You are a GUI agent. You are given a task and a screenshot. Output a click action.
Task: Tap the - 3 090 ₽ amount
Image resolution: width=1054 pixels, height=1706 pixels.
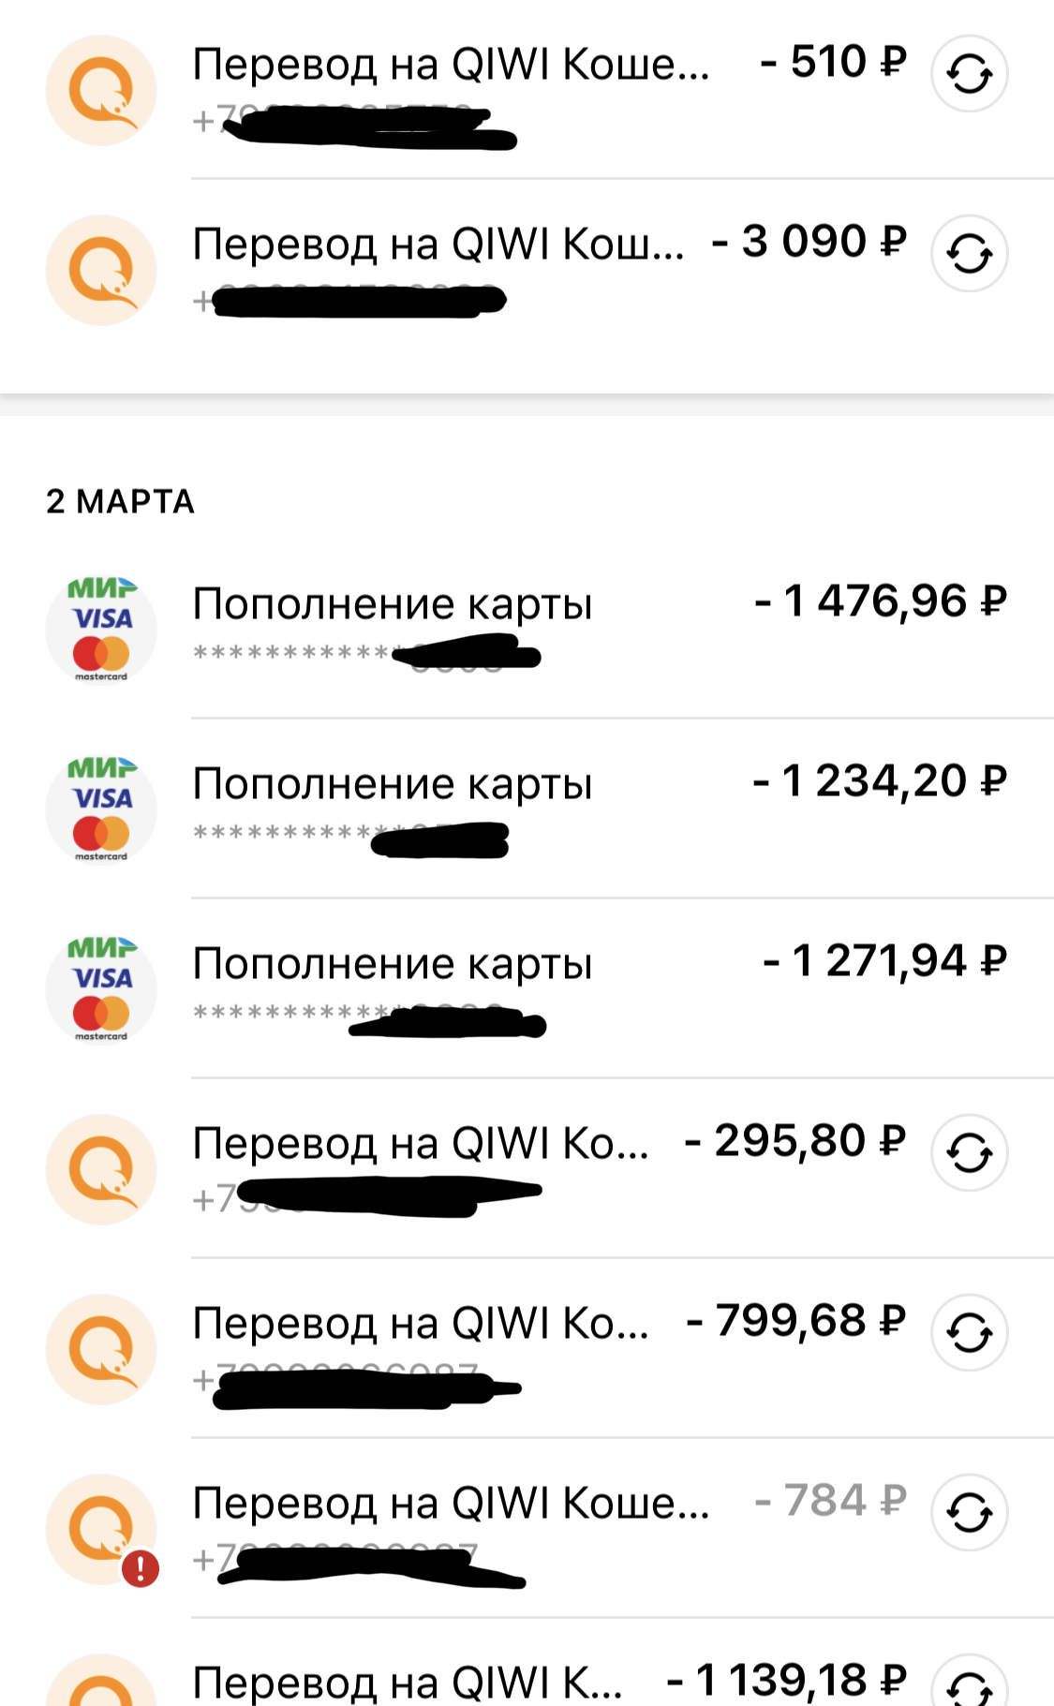pos(809,243)
